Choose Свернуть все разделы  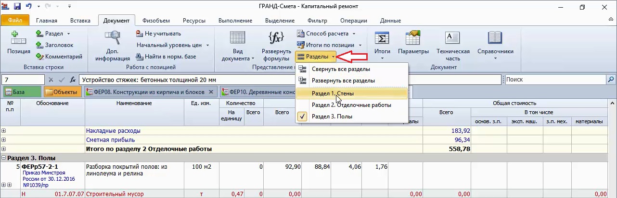(352, 70)
